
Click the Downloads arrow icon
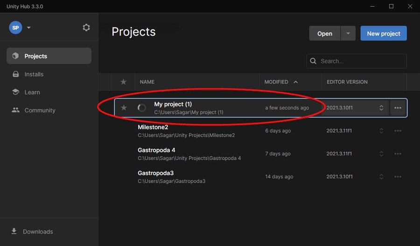[x=14, y=231]
